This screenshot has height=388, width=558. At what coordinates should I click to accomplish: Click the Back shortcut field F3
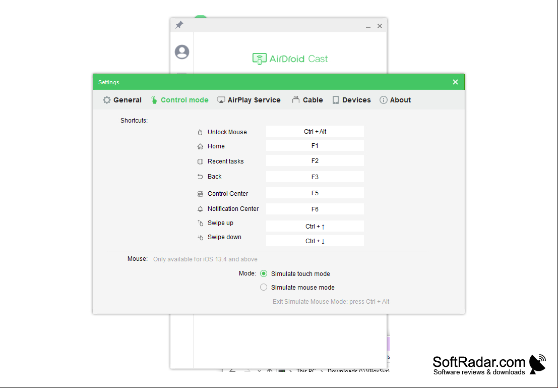point(315,177)
